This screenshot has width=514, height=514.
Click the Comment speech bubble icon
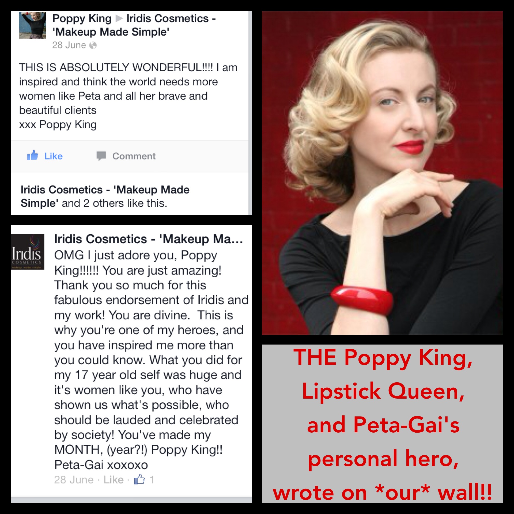[101, 156]
